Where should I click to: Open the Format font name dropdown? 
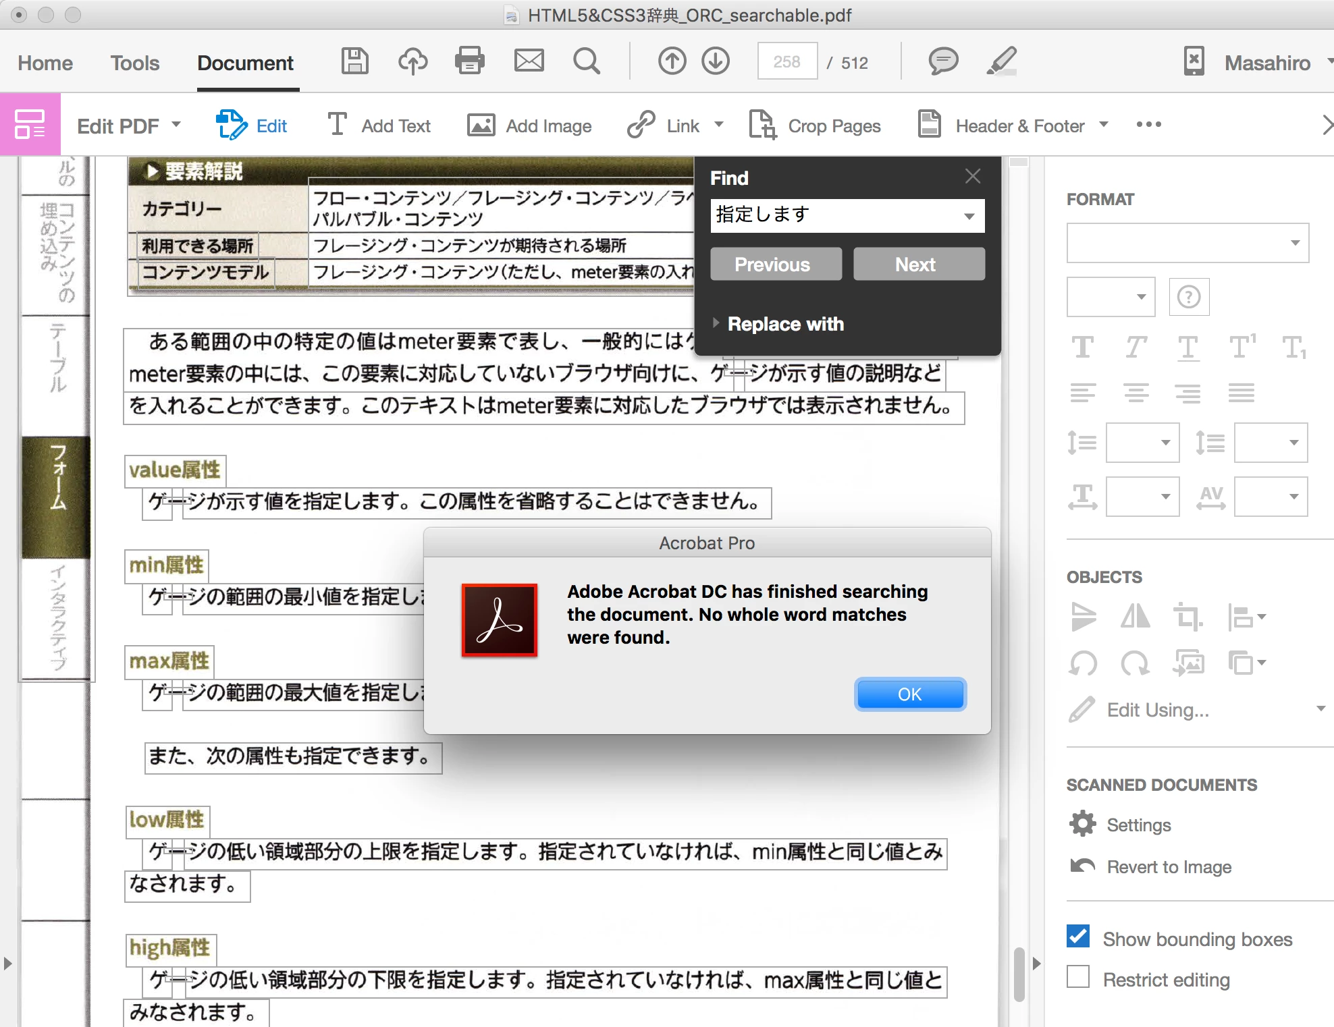[1187, 243]
